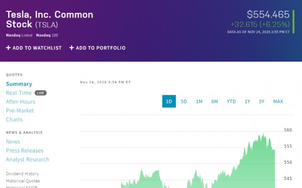The height and width of the screenshot is (188, 302).
Task: Display the 1Y price chart
Action: click(247, 102)
